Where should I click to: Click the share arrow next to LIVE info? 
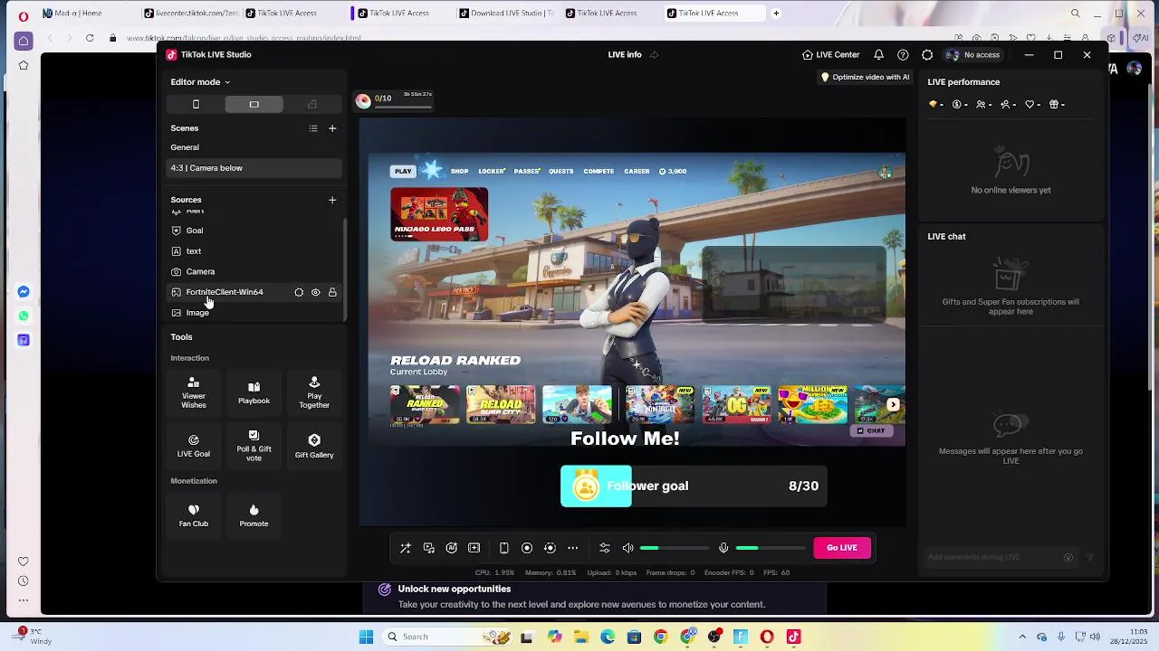654,55
